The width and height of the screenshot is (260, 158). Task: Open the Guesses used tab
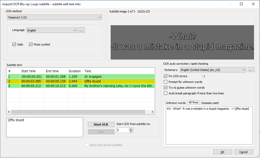coord(210,103)
